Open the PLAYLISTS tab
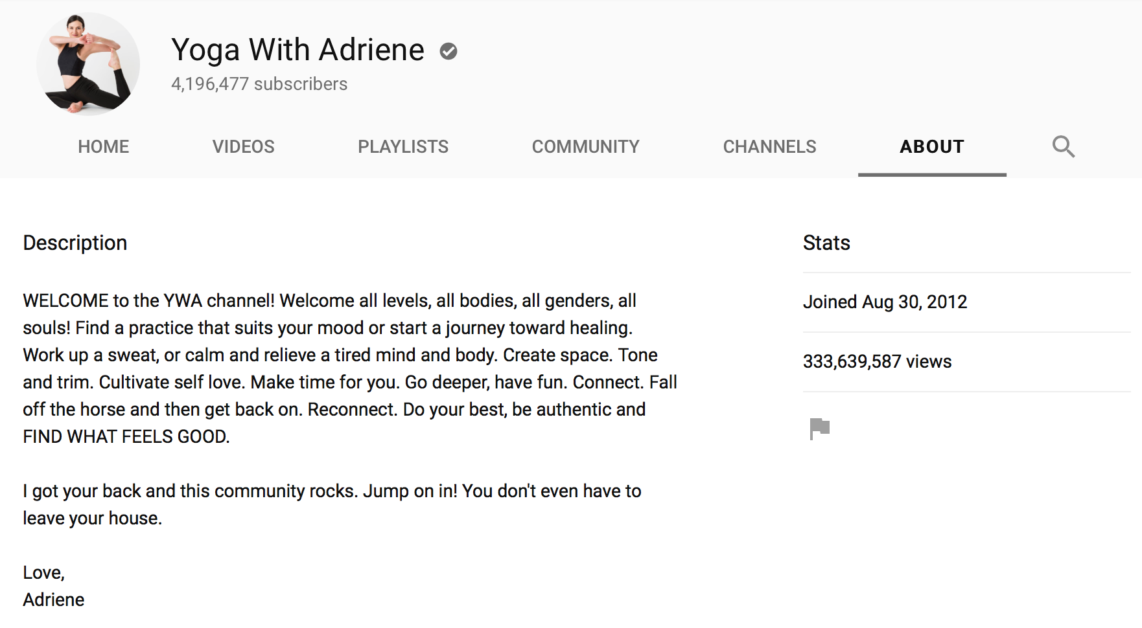 coord(403,146)
